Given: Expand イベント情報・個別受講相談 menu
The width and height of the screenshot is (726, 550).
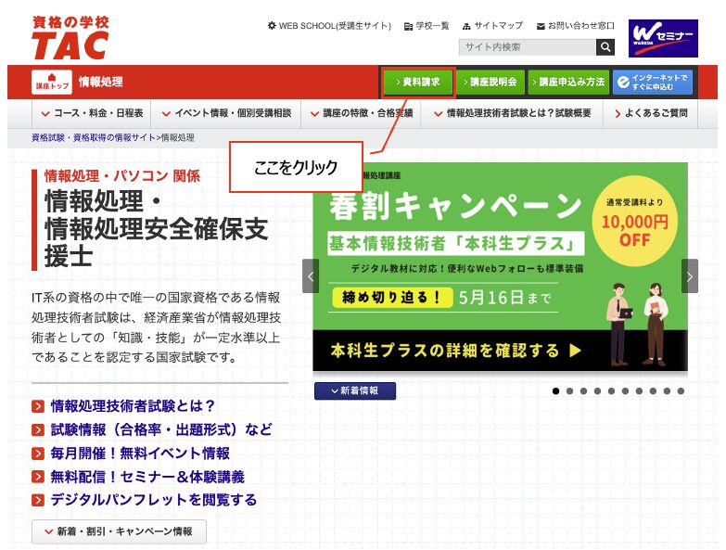Looking at the screenshot, I should coord(226,113).
